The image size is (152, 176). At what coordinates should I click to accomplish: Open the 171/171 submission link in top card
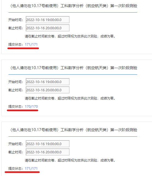pos(31,45)
